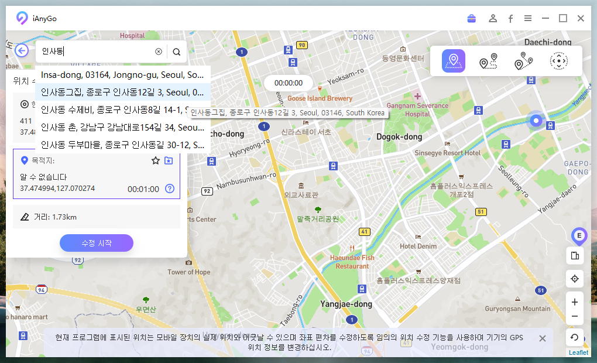Viewport: 597px width, 363px height.
Task: Select the joystick movement mode icon
Action: pyautogui.click(x=558, y=61)
